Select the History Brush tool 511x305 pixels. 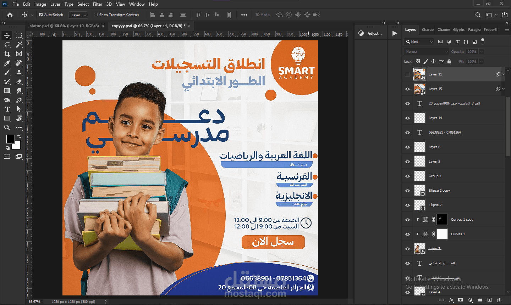[x=7, y=81]
